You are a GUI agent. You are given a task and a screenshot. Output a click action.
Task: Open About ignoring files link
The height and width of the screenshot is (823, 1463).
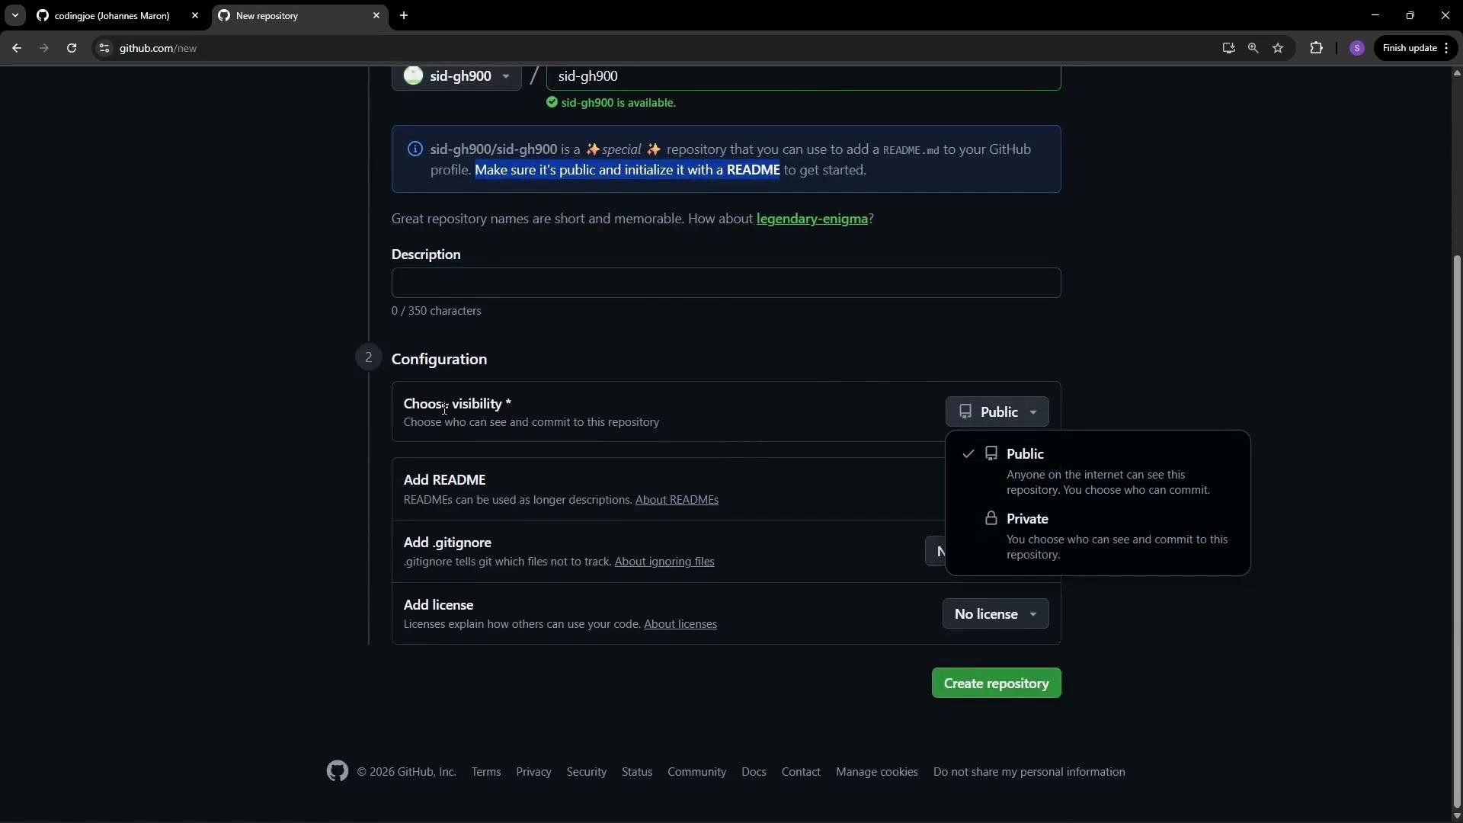coord(664,562)
